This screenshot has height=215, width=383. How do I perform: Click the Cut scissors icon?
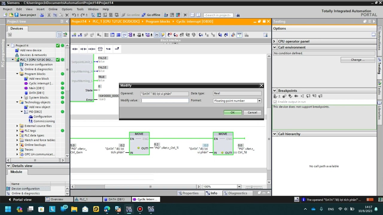pos(49,15)
